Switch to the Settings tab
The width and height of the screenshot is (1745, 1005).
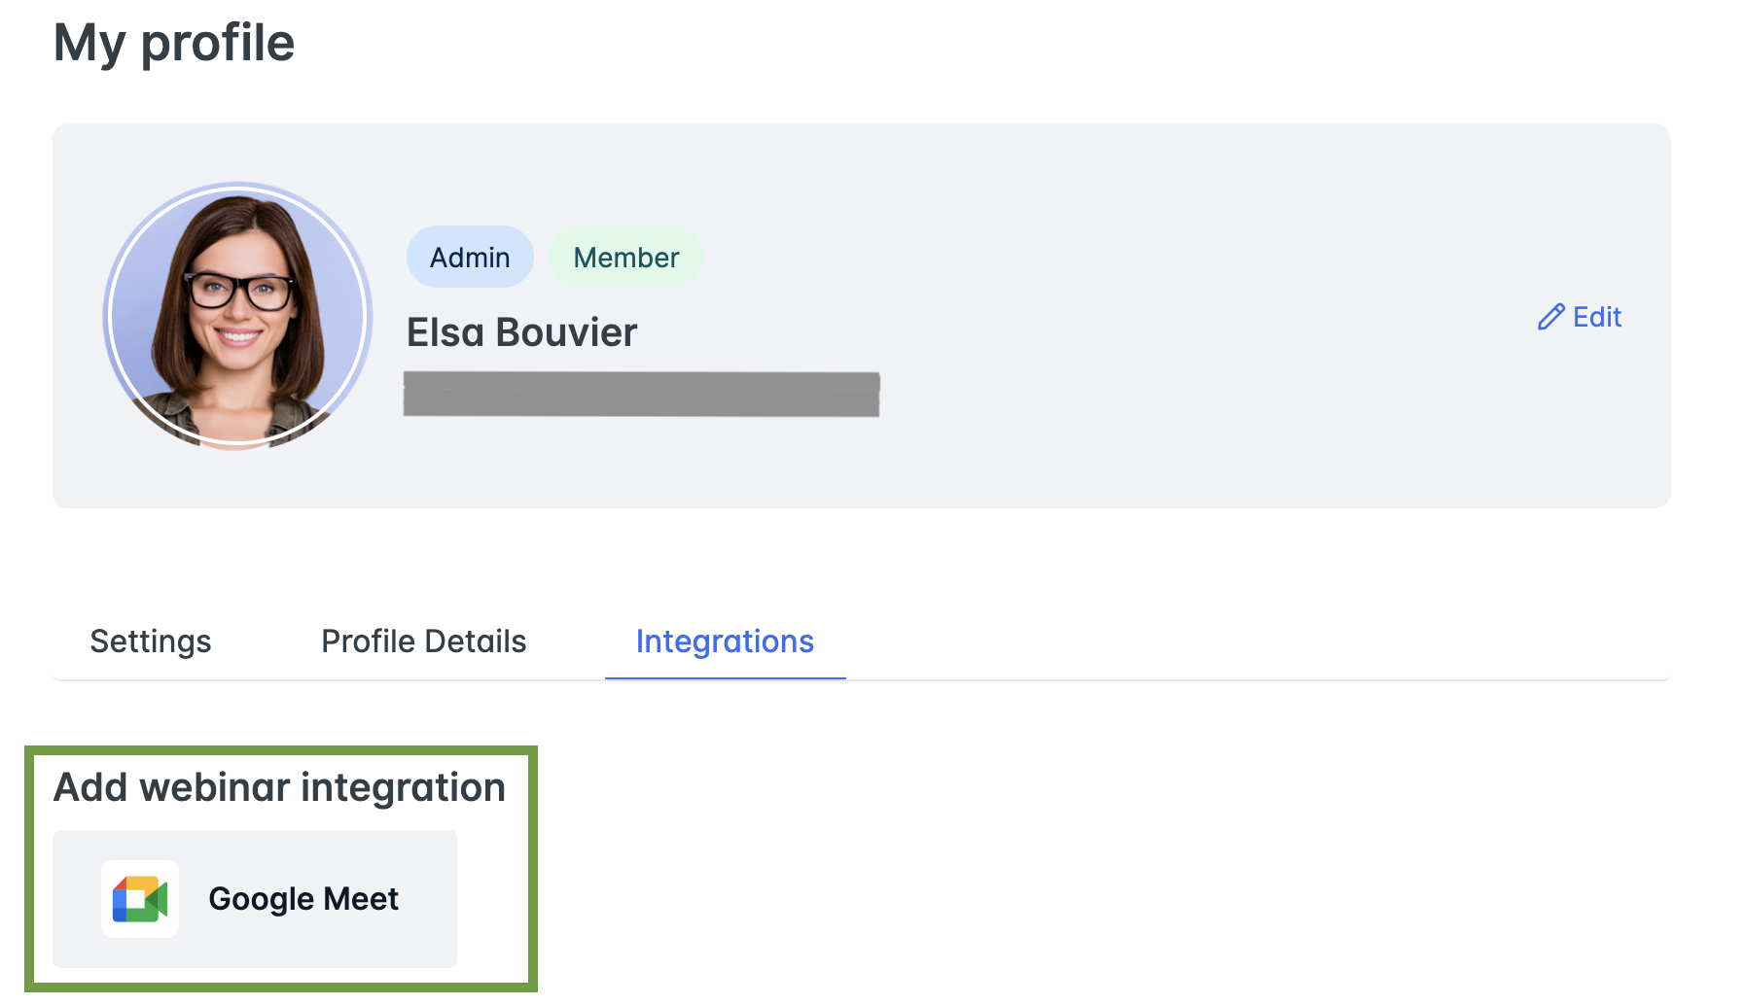pyautogui.click(x=150, y=641)
